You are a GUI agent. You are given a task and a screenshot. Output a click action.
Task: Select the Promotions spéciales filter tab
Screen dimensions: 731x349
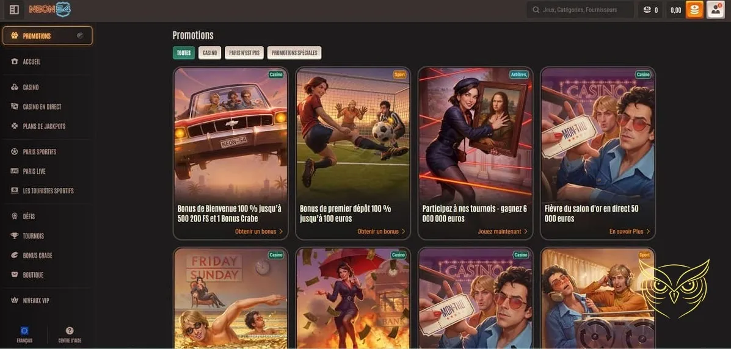tap(294, 53)
